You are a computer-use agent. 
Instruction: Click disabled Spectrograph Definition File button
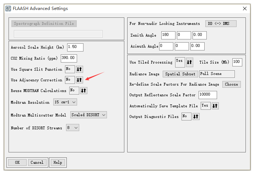click(44, 24)
